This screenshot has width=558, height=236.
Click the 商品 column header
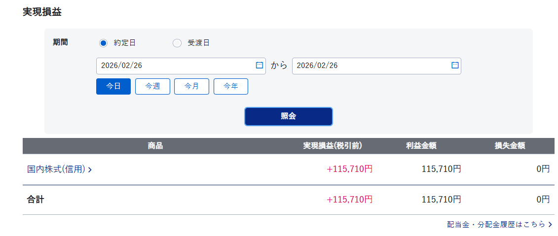(155, 146)
